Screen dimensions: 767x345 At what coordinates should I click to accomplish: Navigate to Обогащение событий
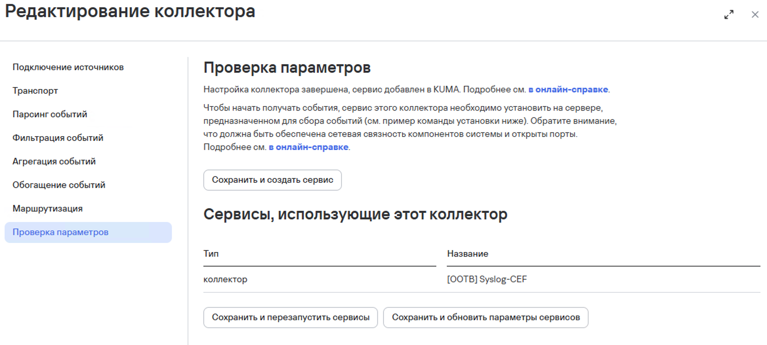[59, 185]
